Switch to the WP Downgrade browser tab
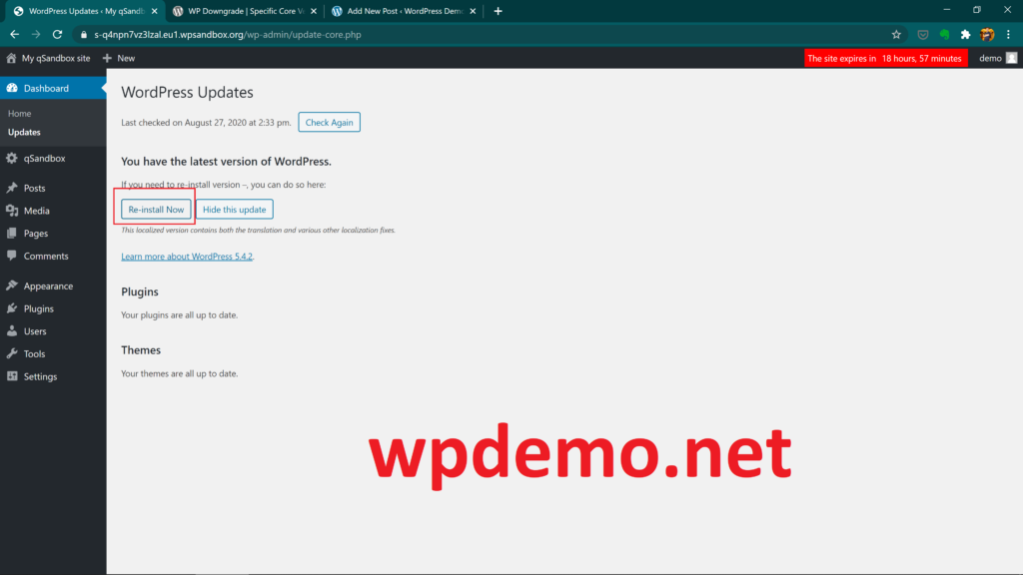Screen dimensions: 1023x575 pos(243,11)
